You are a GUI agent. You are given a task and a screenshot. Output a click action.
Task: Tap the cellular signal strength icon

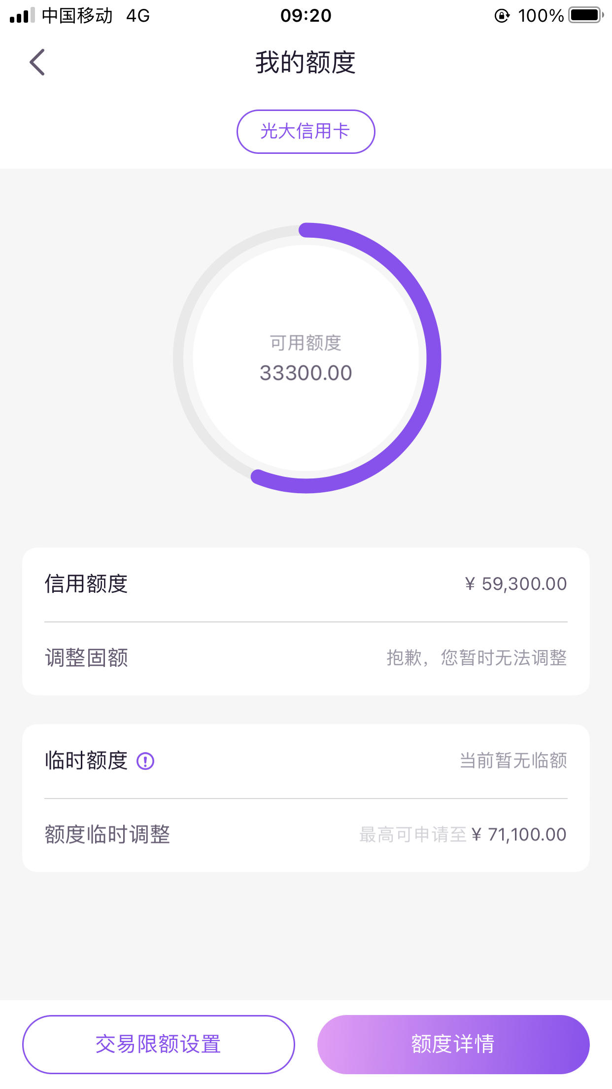point(22,15)
